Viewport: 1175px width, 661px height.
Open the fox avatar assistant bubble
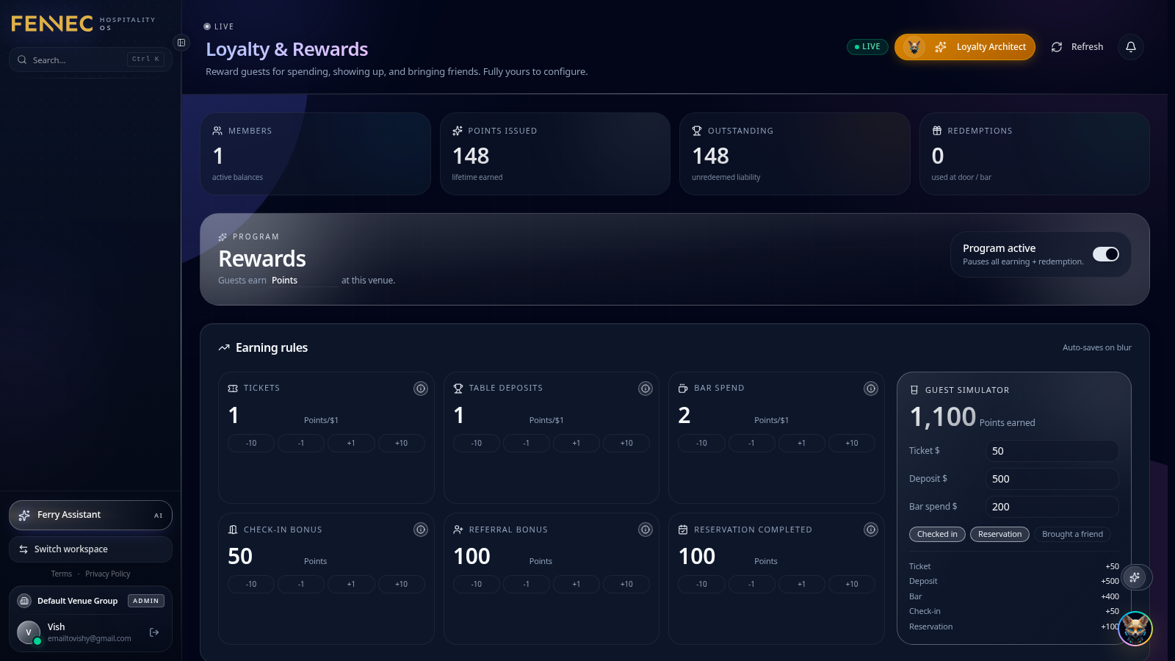coord(1135,629)
